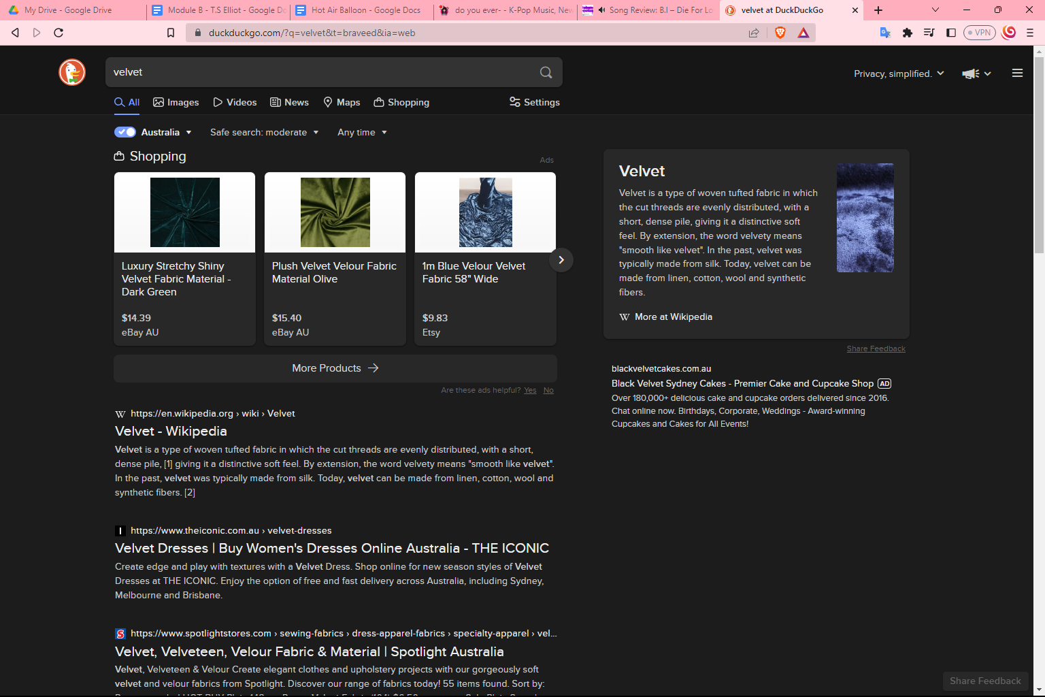Click the VPN button
This screenshot has height=697, width=1045.
pyautogui.click(x=980, y=33)
